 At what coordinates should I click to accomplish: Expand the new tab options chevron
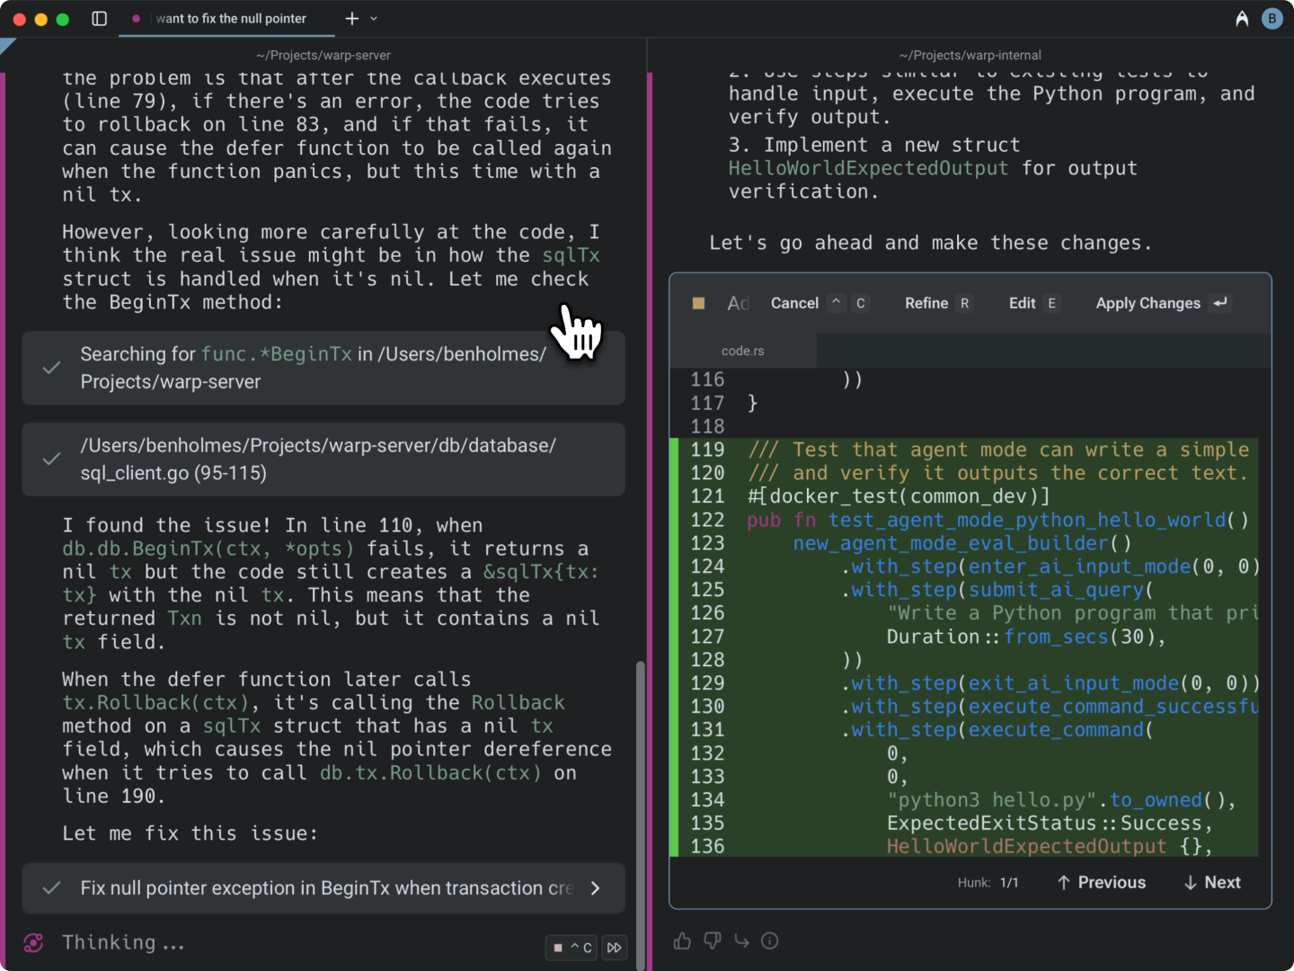click(374, 18)
